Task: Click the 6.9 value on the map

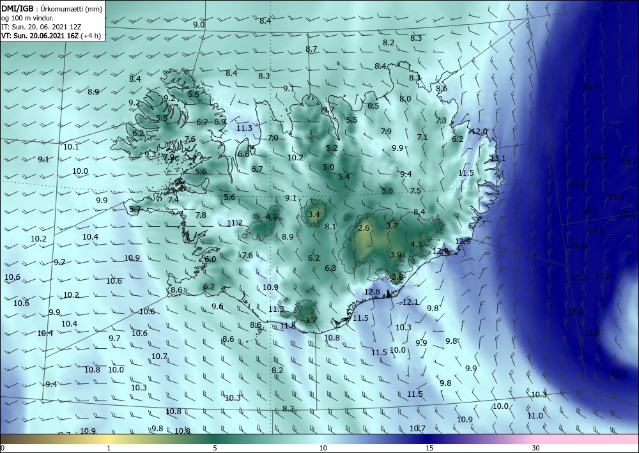Action: (220, 121)
